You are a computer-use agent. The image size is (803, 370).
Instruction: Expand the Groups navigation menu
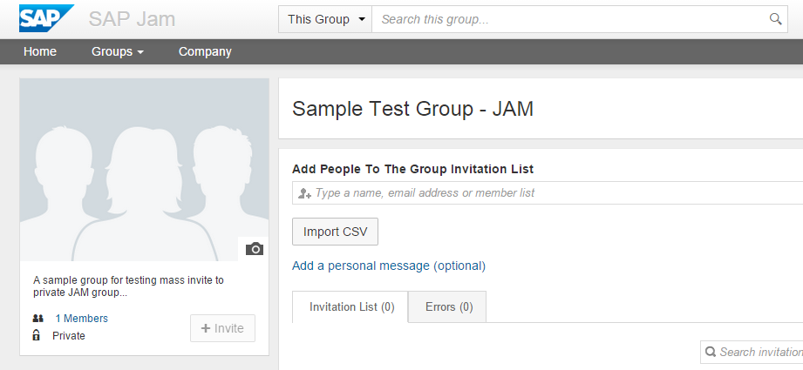[x=118, y=51]
